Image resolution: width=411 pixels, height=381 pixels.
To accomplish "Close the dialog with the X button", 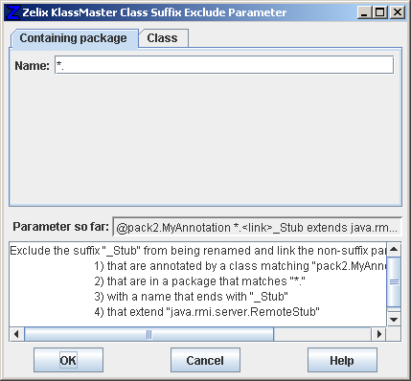I will click(x=398, y=12).
